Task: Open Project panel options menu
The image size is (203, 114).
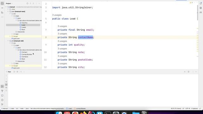Action: click(36, 3)
